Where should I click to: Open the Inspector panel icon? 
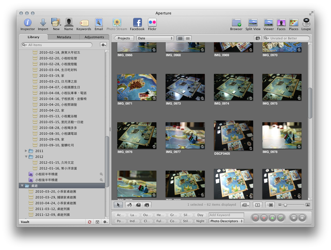point(28,23)
